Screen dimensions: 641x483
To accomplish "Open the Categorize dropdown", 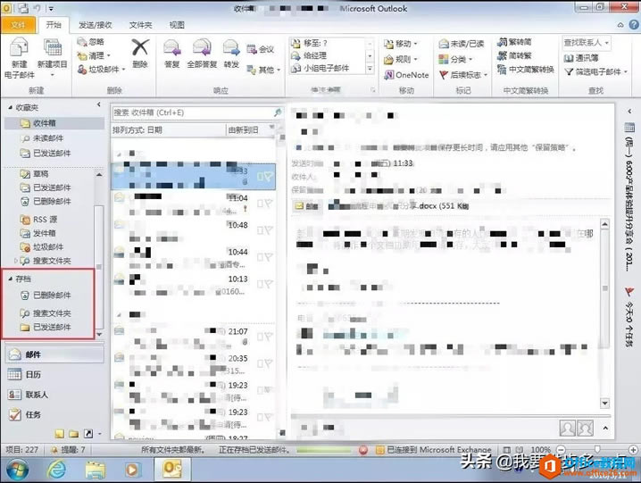I will point(455,60).
